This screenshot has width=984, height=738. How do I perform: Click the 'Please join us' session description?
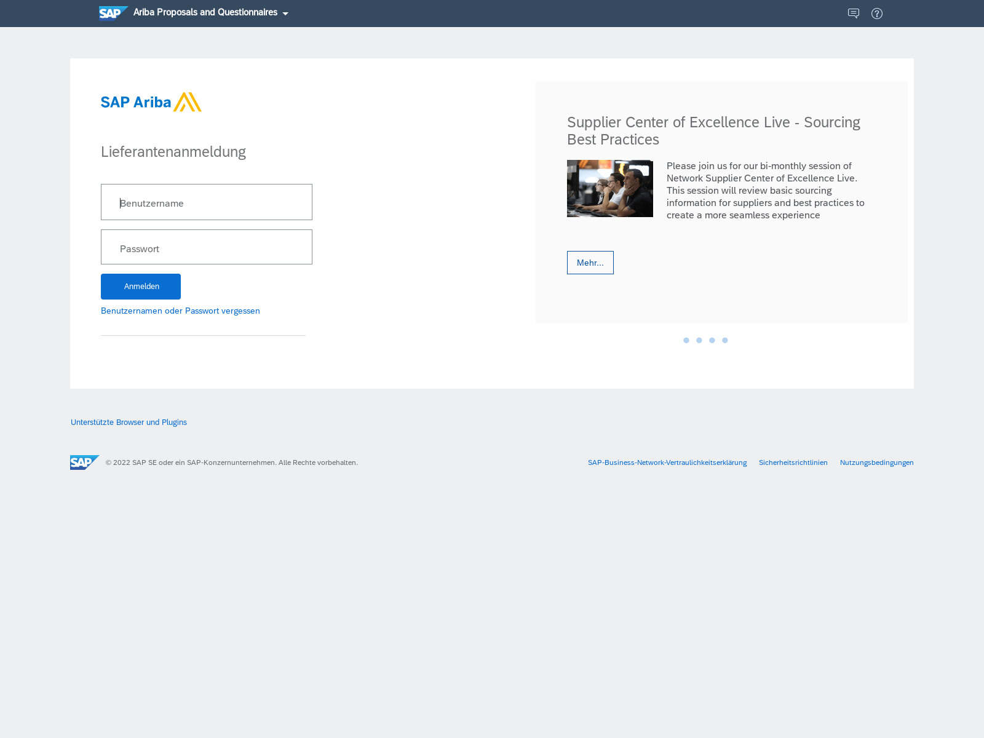pyautogui.click(x=766, y=191)
